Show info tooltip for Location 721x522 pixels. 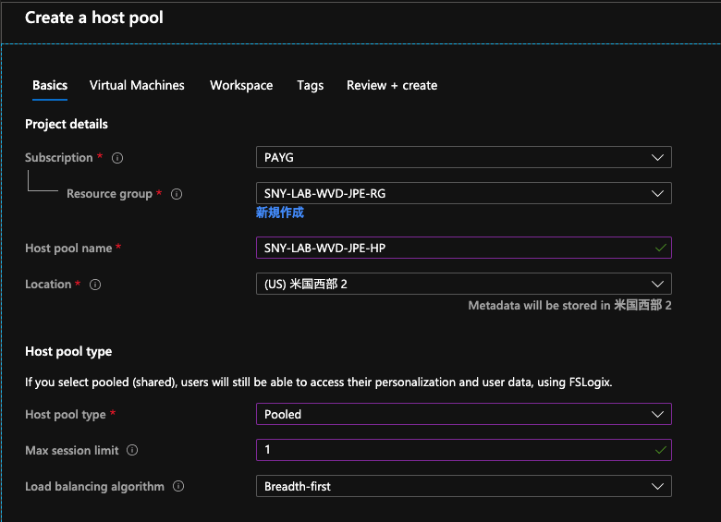pyautogui.click(x=95, y=285)
